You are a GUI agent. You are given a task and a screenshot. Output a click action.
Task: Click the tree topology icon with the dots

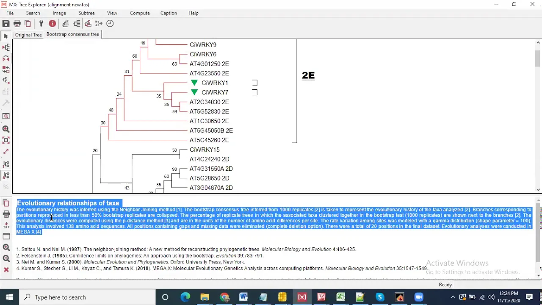(99, 24)
